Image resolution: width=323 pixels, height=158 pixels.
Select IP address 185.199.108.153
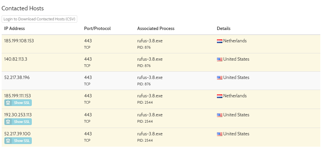(19, 41)
